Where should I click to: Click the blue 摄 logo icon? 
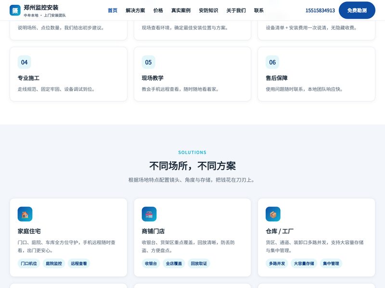15,10
